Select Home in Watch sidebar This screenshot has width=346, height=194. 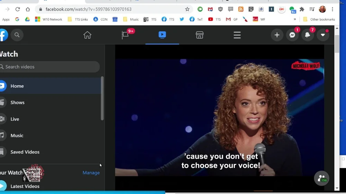pyautogui.click(x=50, y=86)
